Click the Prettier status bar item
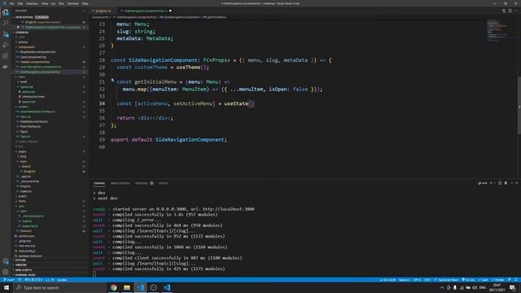 click(497, 280)
